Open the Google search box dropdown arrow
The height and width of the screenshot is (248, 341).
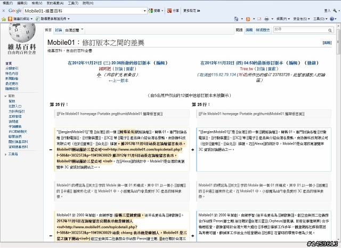tap(144, 11)
